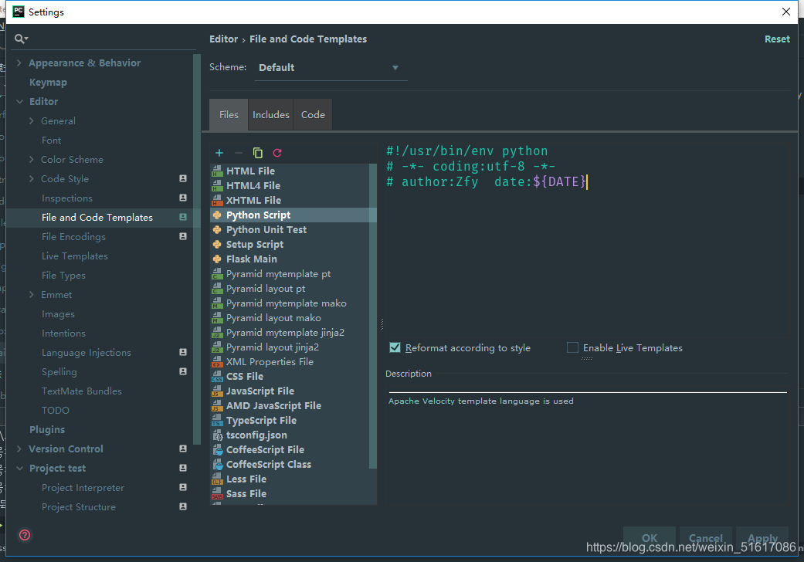Viewport: 804px width, 562px height.
Task: Click in the template code editor area
Action: (587, 239)
